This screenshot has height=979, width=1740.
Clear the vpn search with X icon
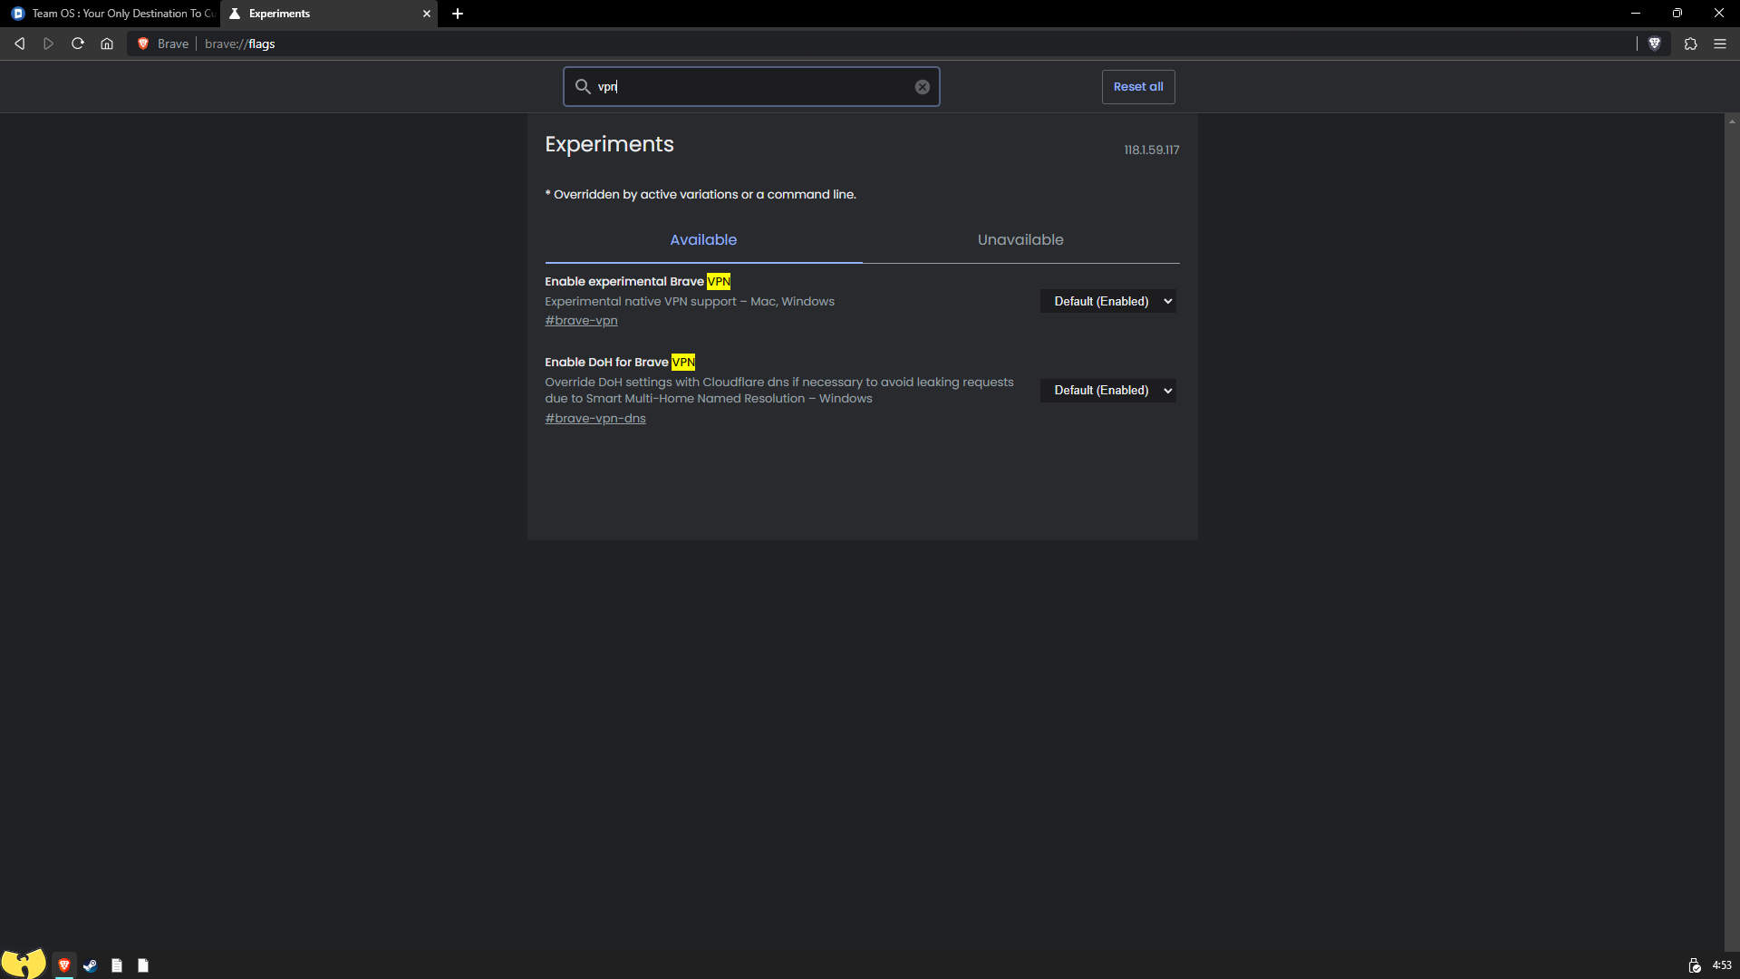click(x=923, y=87)
